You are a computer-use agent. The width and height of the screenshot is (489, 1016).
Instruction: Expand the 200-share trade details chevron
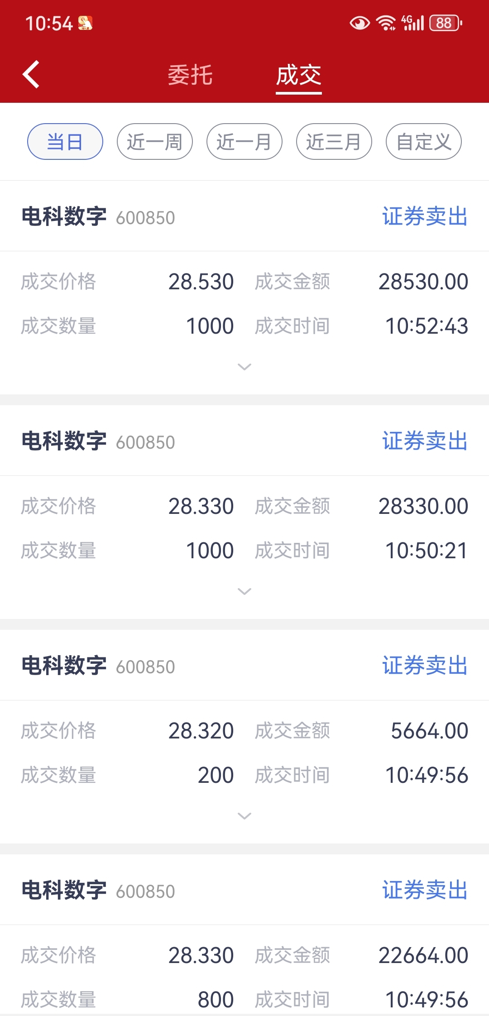(x=244, y=816)
